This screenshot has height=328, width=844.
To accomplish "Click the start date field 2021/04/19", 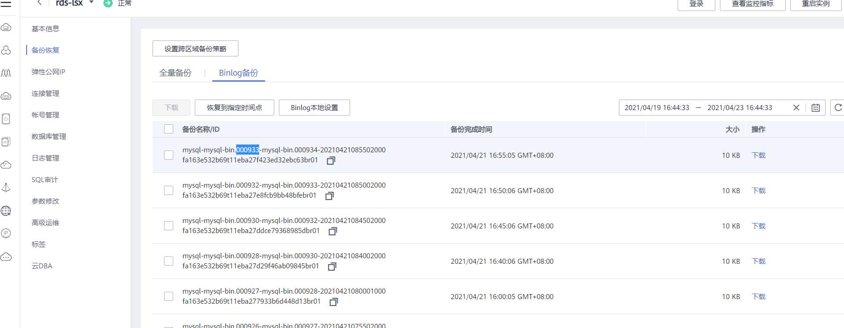I will point(657,108).
